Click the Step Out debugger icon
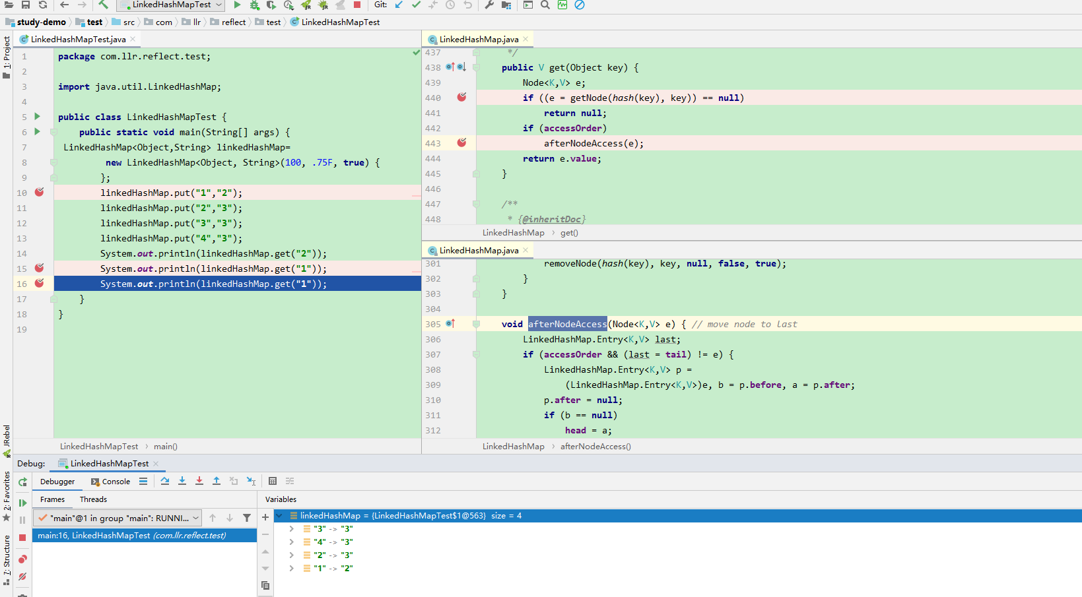 [217, 482]
